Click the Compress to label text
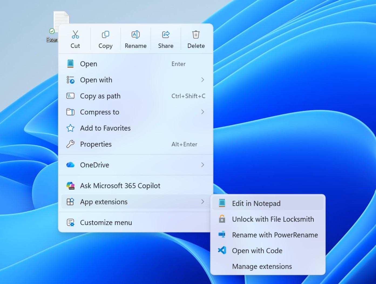This screenshot has width=376, height=284. pyautogui.click(x=100, y=112)
